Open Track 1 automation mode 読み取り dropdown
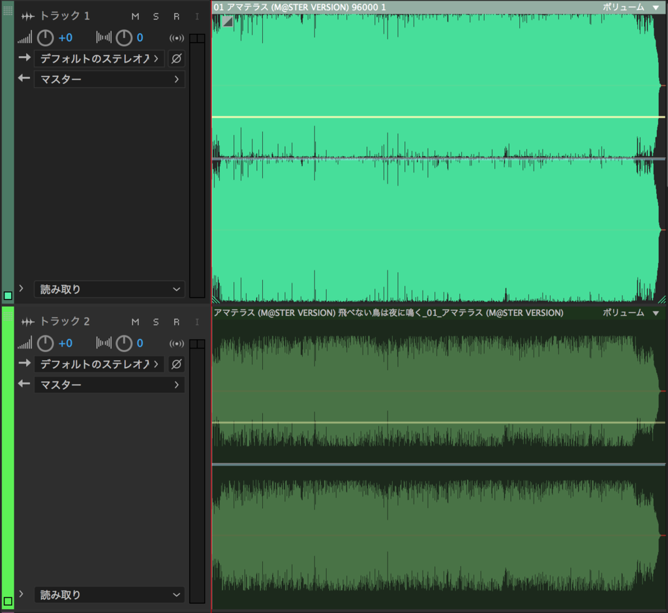Image resolution: width=668 pixels, height=613 pixels. pos(110,289)
